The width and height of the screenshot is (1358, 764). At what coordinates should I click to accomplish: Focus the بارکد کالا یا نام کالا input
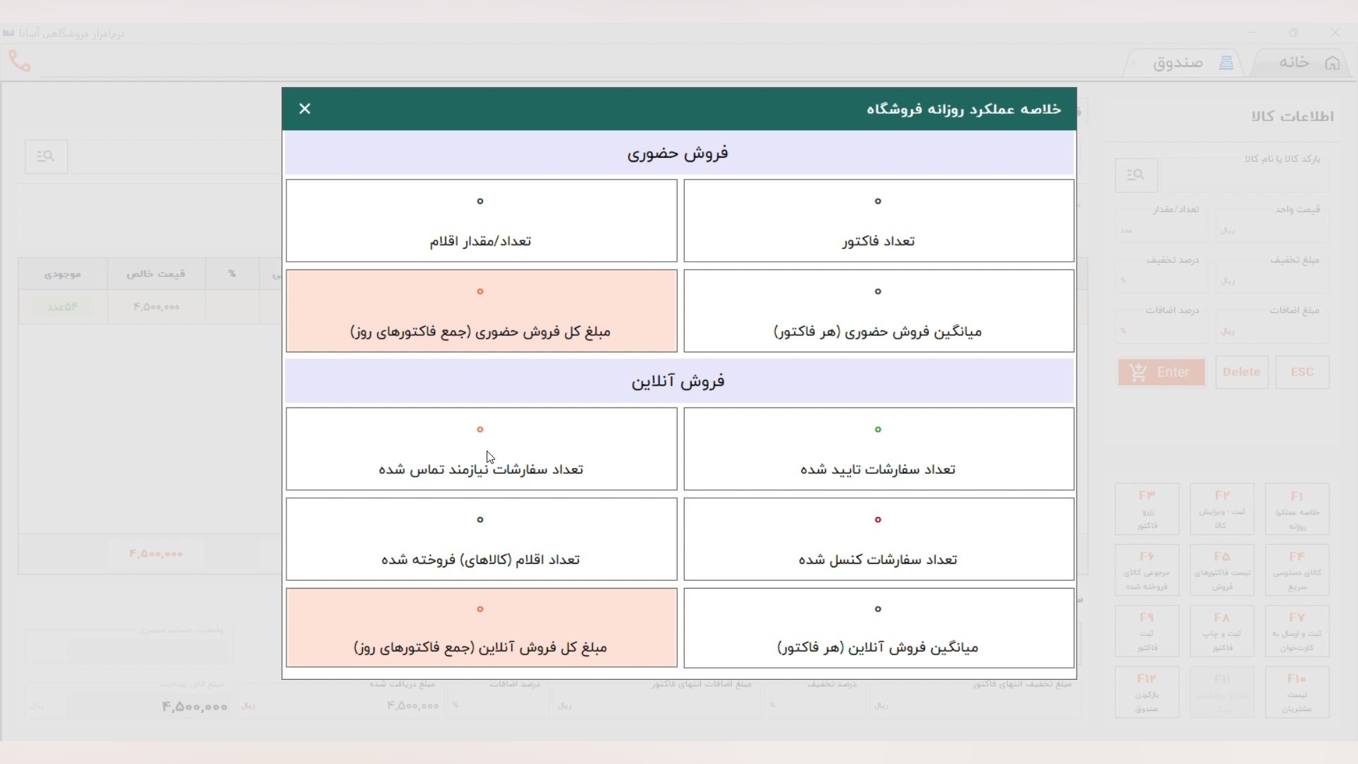point(1244,175)
